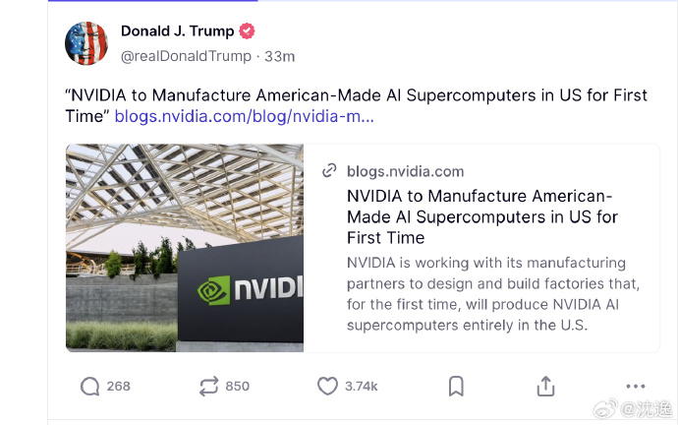The height and width of the screenshot is (425, 678).
Task: Click the 268 replies count
Action: [118, 387]
